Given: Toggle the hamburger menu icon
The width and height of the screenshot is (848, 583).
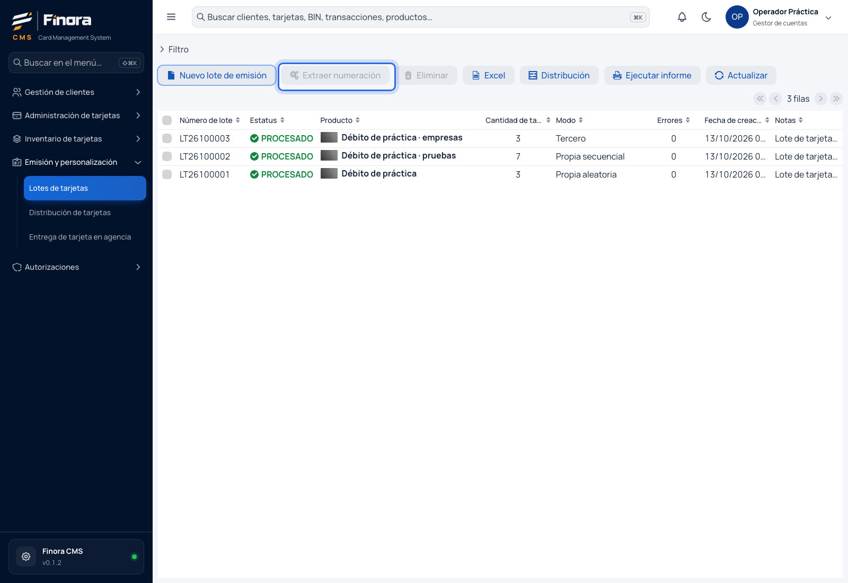Looking at the screenshot, I should tap(171, 17).
